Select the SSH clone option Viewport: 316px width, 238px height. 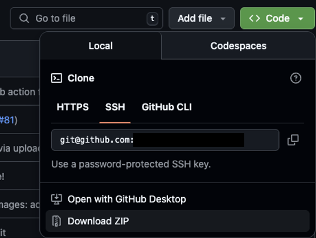[115, 107]
